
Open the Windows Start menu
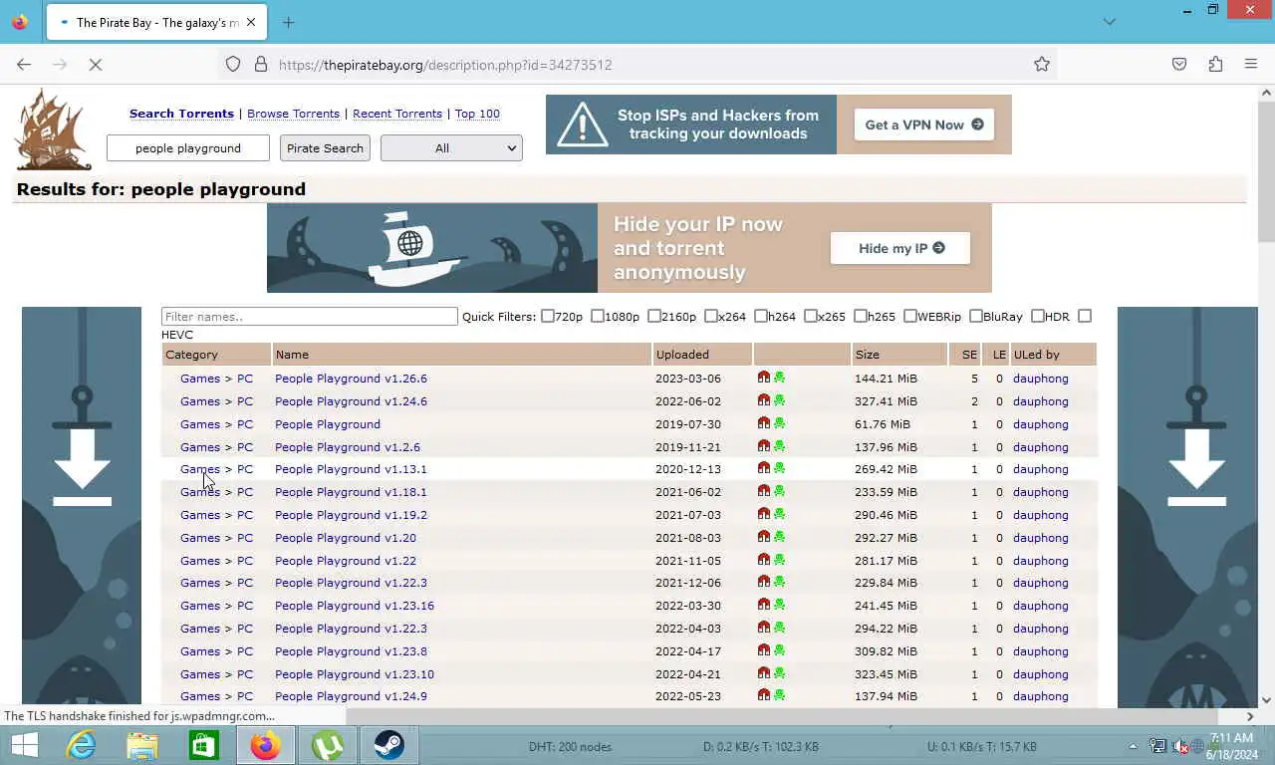click(24, 745)
